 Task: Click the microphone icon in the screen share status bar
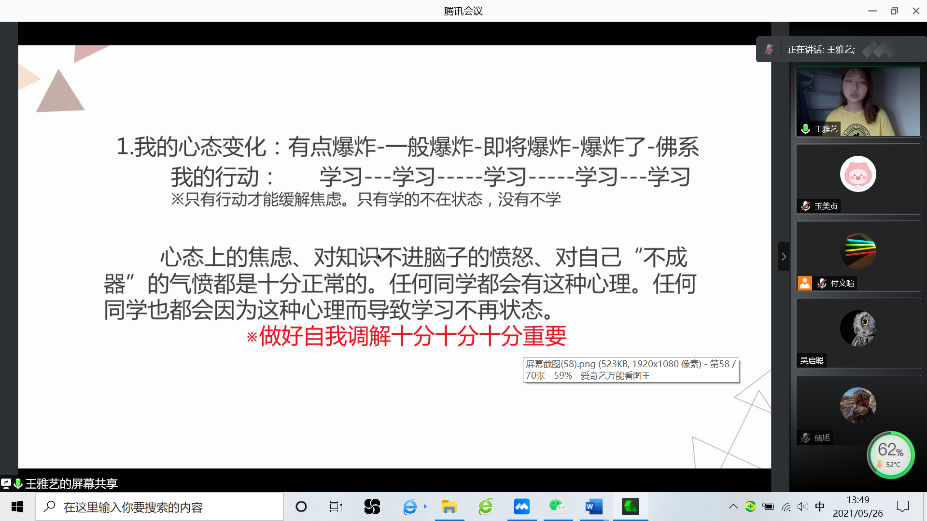(x=18, y=483)
